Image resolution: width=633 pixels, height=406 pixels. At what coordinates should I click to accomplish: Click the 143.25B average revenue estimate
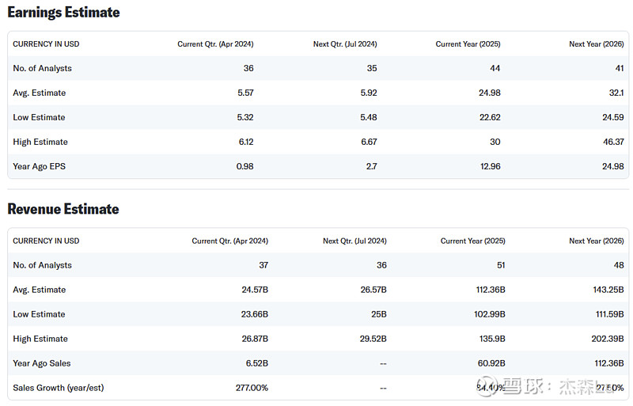tap(607, 290)
